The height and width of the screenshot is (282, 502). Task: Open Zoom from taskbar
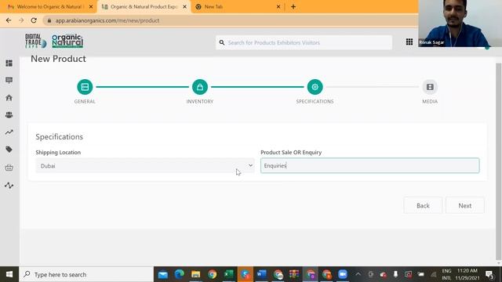(343, 274)
